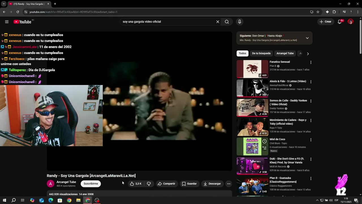
Task: Close the Randy - Soy Una Gargola tab
Action: pyautogui.click(x=48, y=4)
